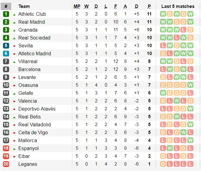Screen dimensions: 201x171
Task: Click the green up arrow beside Granada
Action: pyautogui.click(x=14, y=30)
